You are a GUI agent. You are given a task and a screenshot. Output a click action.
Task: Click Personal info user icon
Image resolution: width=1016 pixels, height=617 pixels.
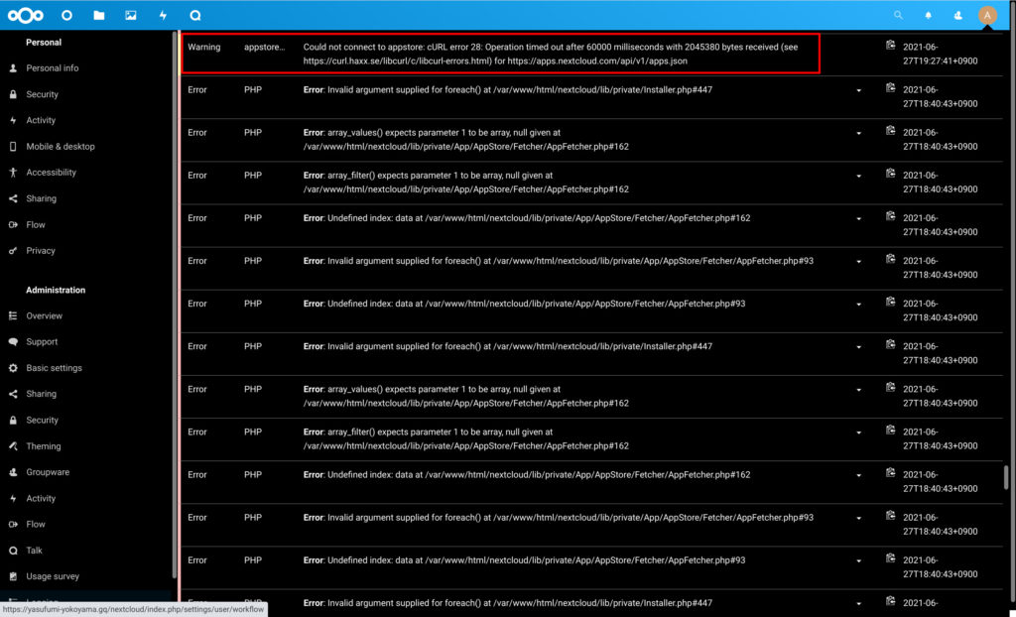(x=13, y=68)
